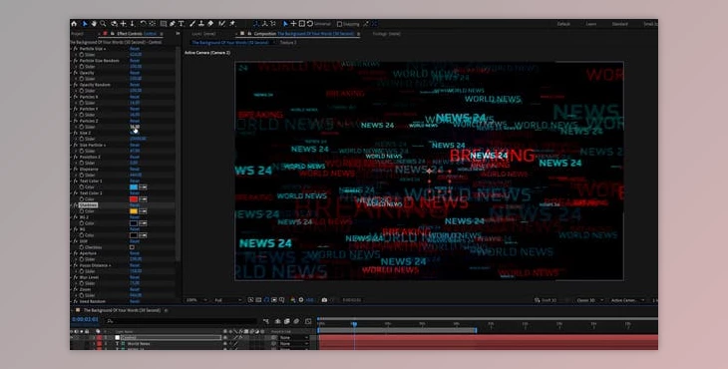This screenshot has width=728, height=369.
Task: Select the Brush tool
Action: [x=192, y=24]
